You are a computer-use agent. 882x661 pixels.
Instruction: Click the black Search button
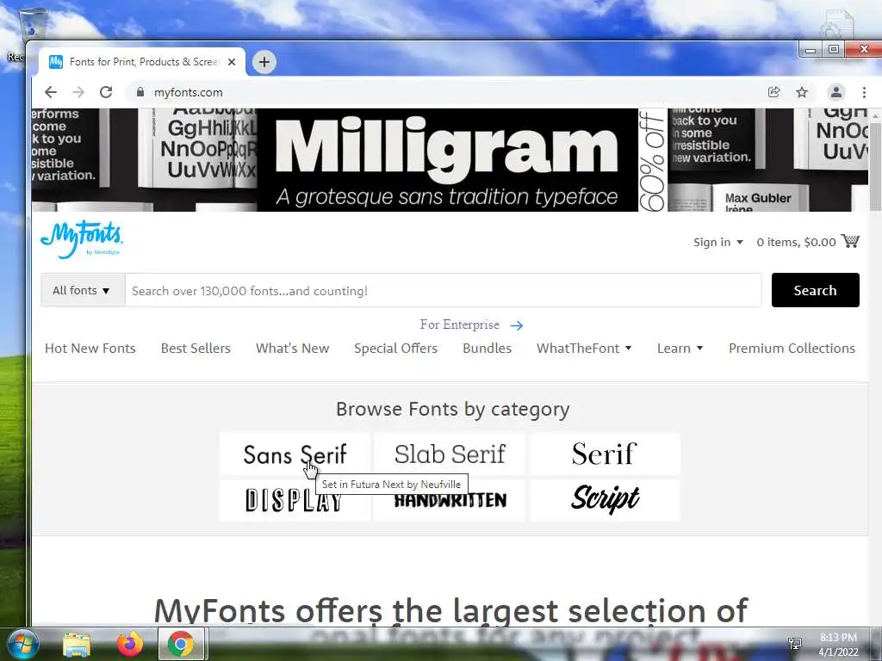coord(815,291)
